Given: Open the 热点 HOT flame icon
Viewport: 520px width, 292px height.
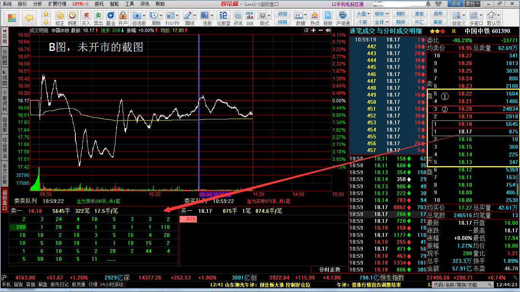Looking at the screenshot, I should point(315,15).
